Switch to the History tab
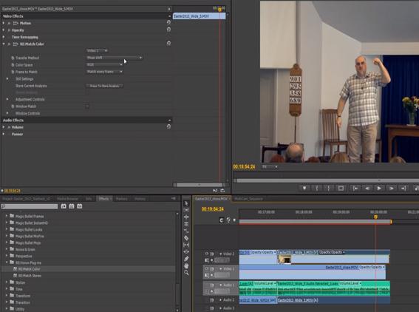 click(x=140, y=199)
